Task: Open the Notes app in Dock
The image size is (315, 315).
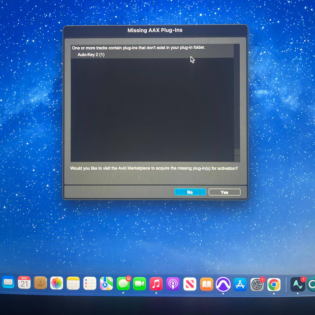Action: click(x=73, y=283)
